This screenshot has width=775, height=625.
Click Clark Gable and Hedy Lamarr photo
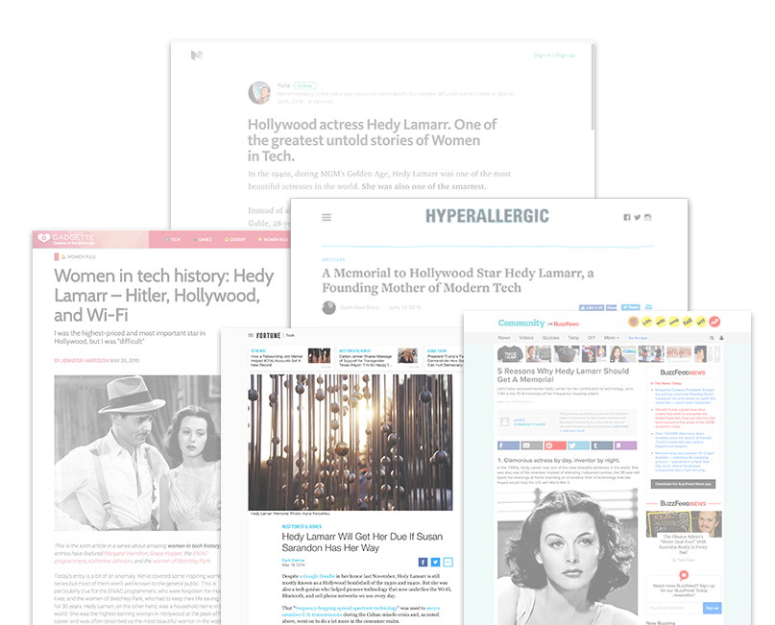tap(137, 453)
